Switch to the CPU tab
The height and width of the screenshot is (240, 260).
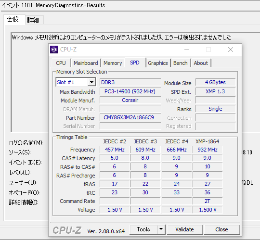click(x=61, y=63)
